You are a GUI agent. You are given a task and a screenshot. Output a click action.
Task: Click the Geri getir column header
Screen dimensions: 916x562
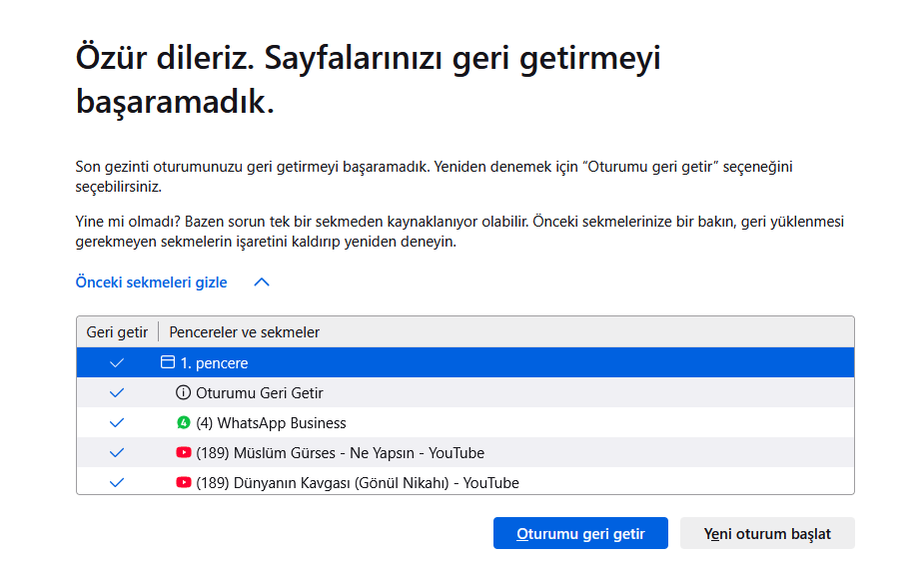point(117,332)
